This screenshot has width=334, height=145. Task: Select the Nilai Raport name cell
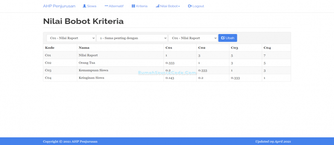point(120,55)
